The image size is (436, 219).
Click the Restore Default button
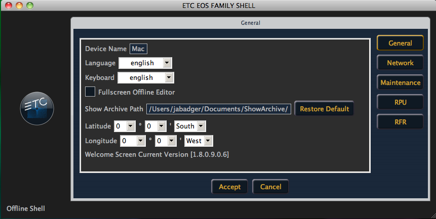pyautogui.click(x=324, y=109)
